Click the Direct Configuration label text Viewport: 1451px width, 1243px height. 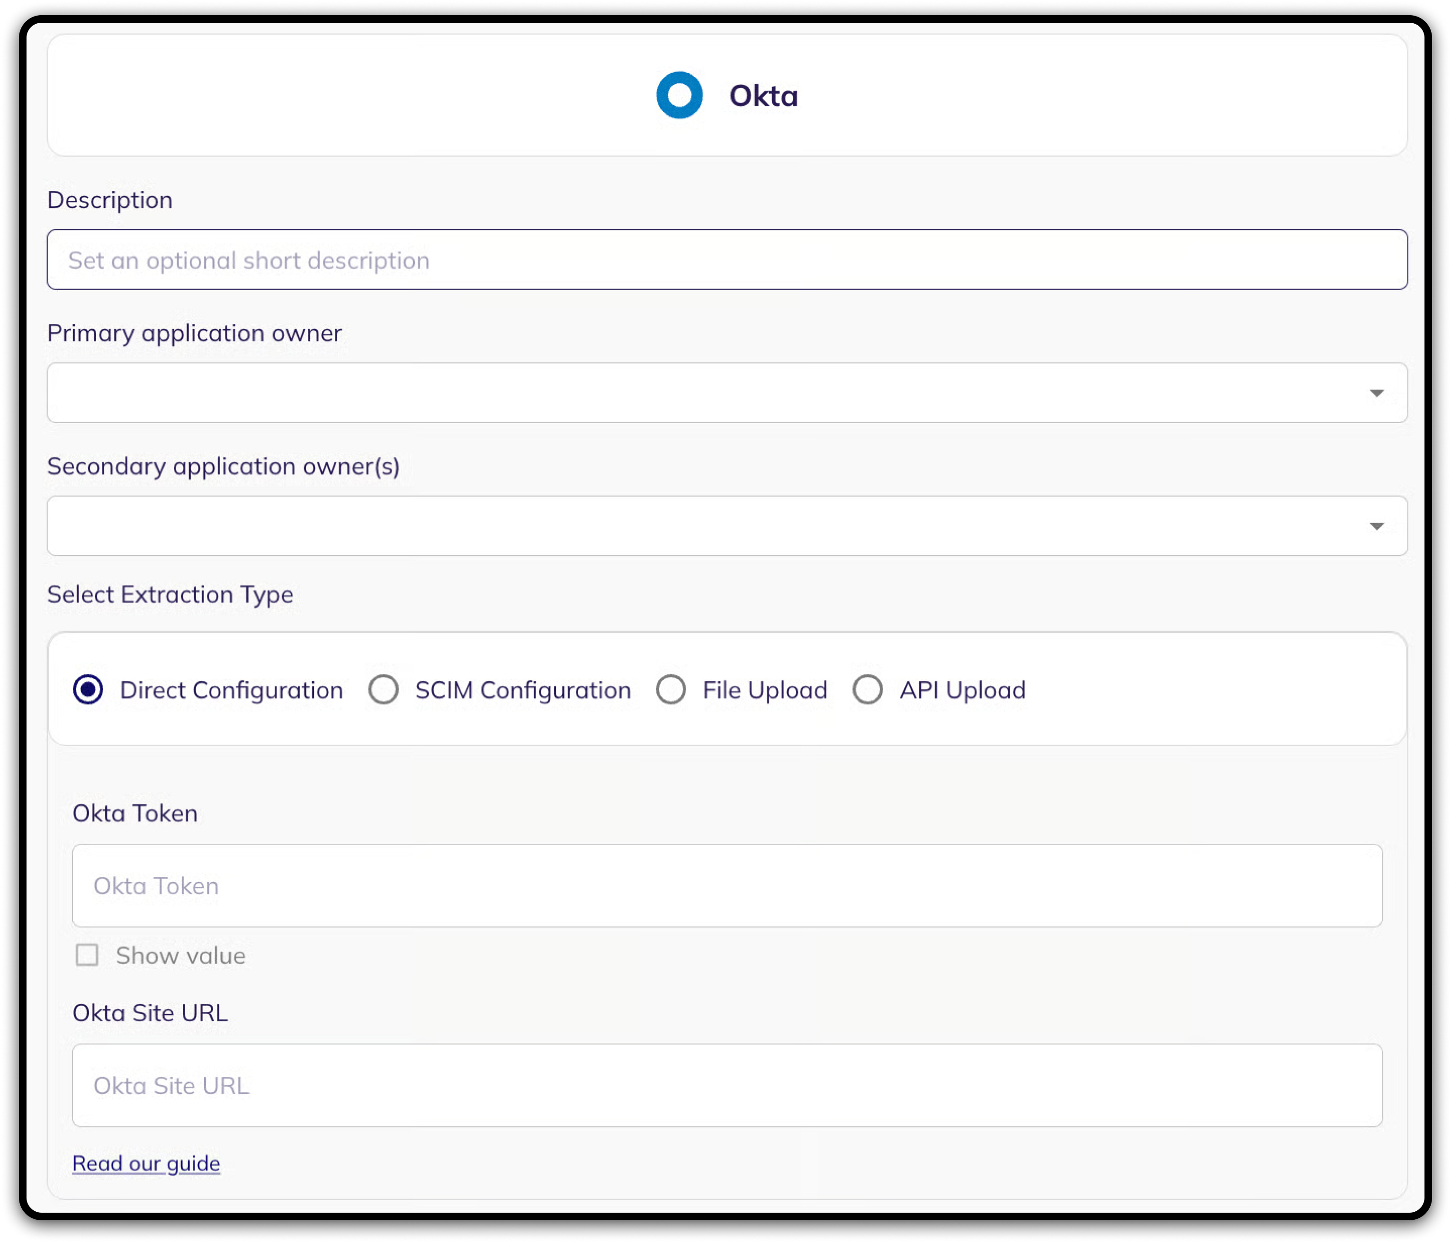(x=231, y=690)
